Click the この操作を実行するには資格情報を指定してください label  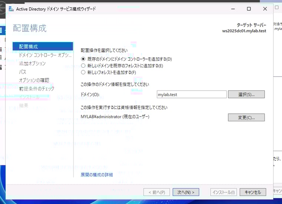(x=124, y=107)
